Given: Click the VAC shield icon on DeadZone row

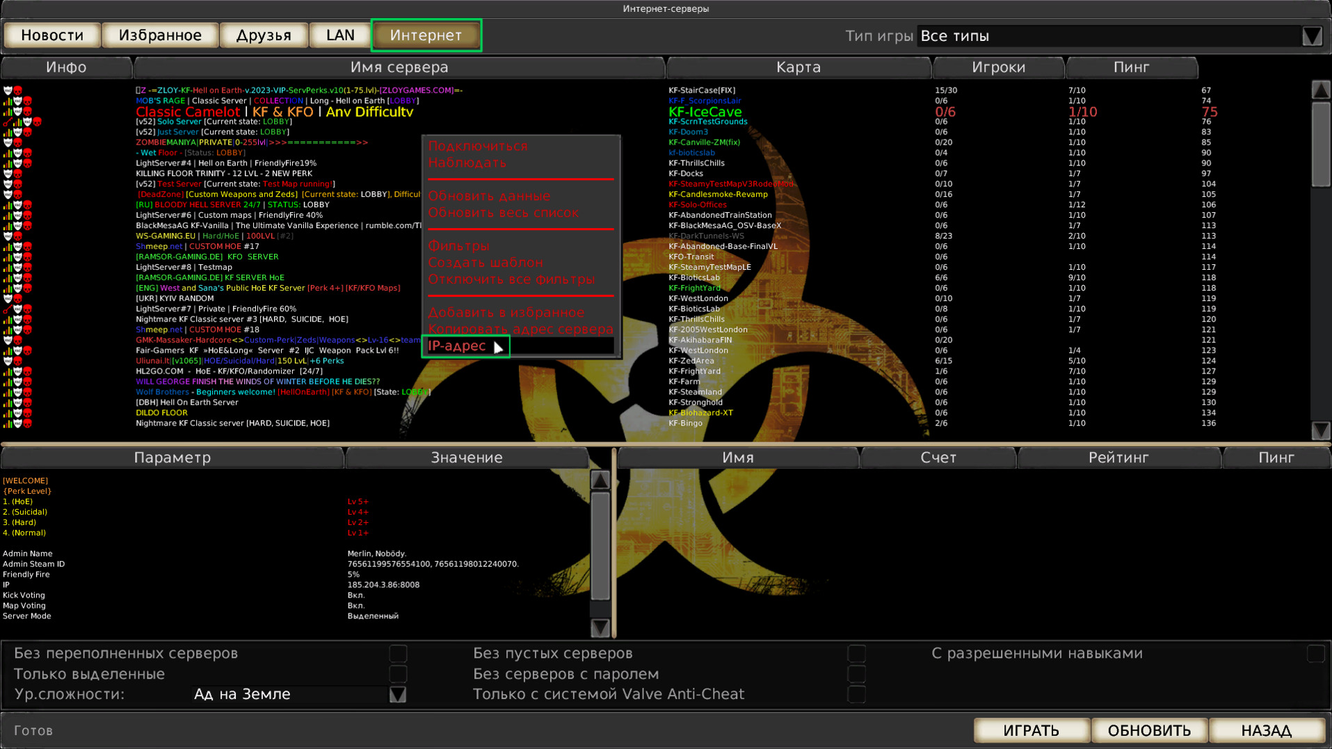Looking at the screenshot, I should click(8, 195).
